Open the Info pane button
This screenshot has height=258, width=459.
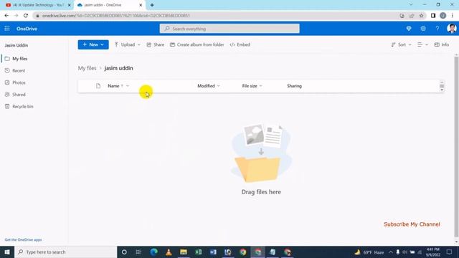pos(442,44)
